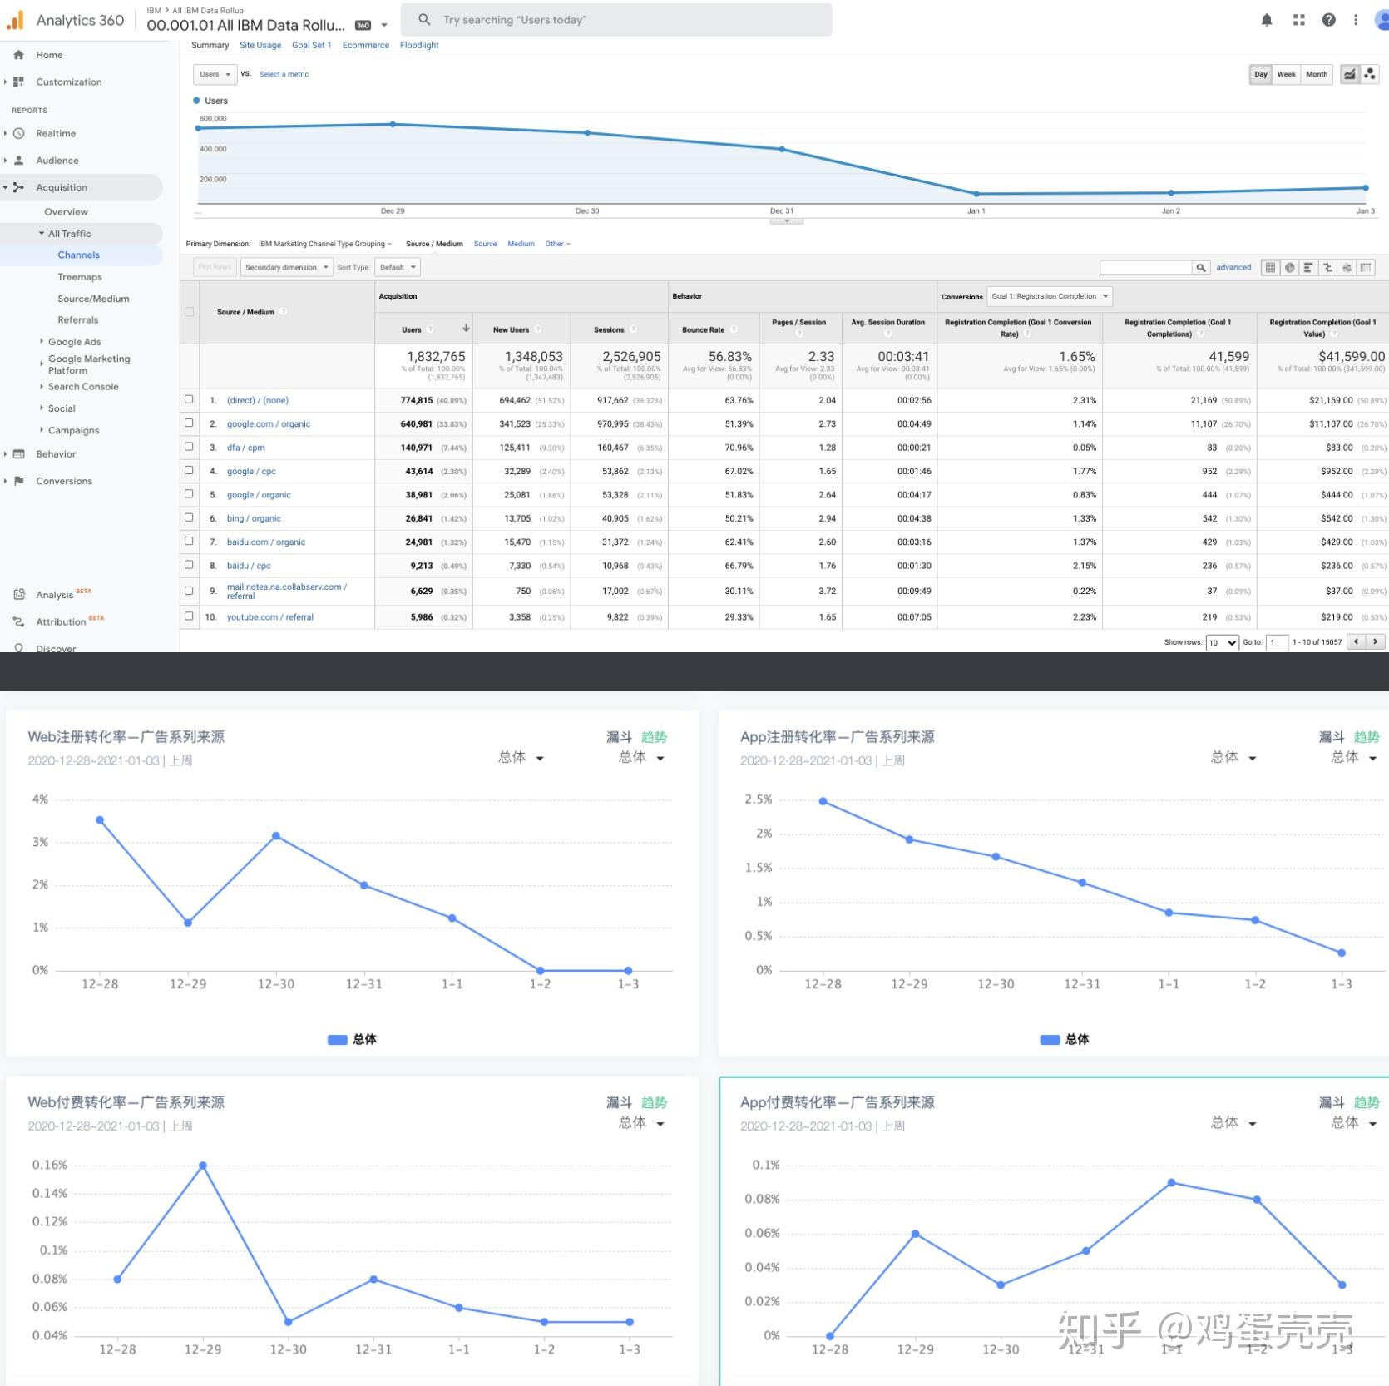Select the data table view icon
The image size is (1389, 1386).
click(x=1270, y=267)
